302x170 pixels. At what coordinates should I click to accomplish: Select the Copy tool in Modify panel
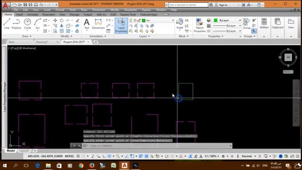pos(55,25)
